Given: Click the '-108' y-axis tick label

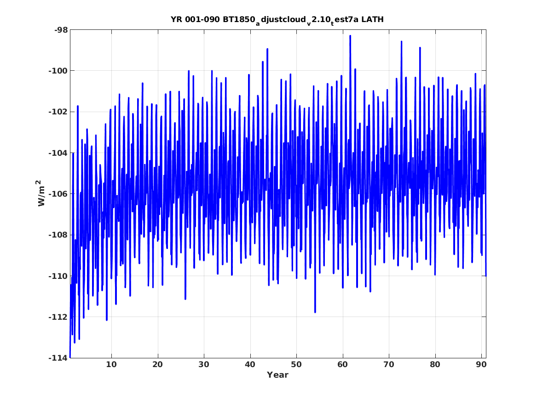Looking at the screenshot, I should (58, 235).
